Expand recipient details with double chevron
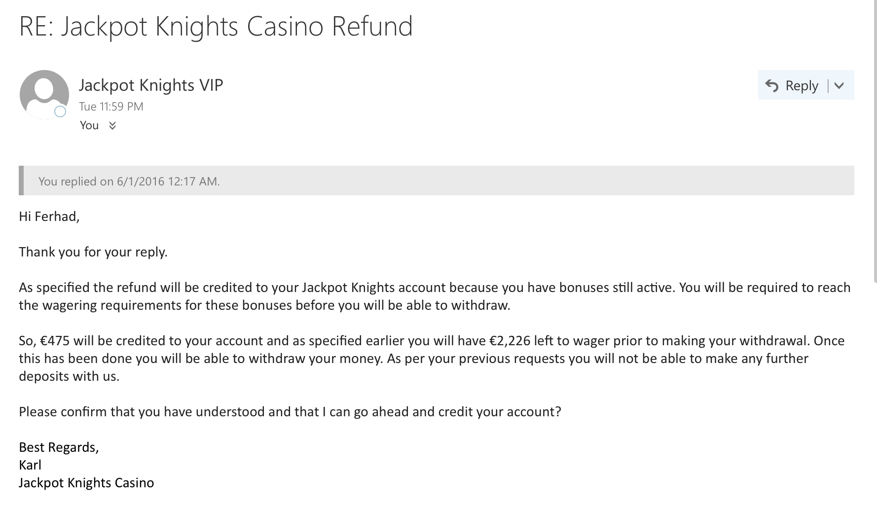The image size is (877, 507). click(112, 126)
